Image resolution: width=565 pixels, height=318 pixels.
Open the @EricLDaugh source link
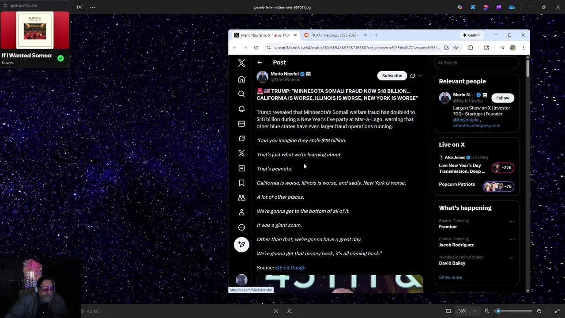pyautogui.click(x=290, y=268)
